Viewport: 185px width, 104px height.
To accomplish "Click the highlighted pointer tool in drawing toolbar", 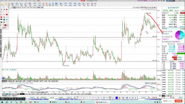I will pyautogui.click(x=110, y=98).
